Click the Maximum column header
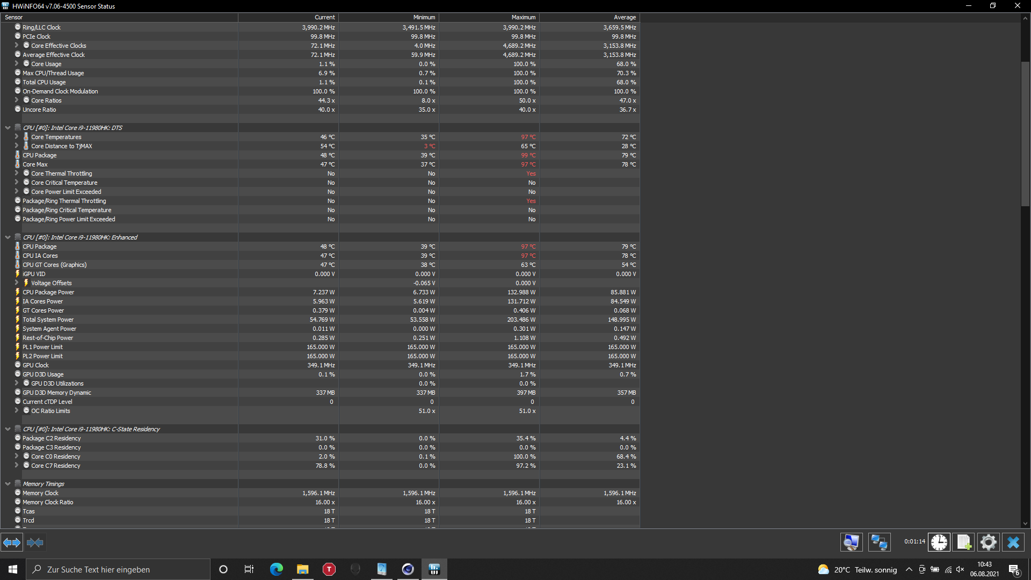1031x580 pixels. pos(523,17)
